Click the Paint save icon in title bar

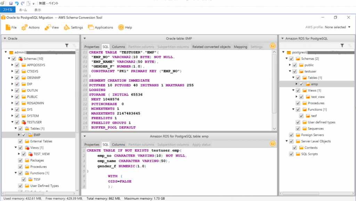[x=11, y=3]
